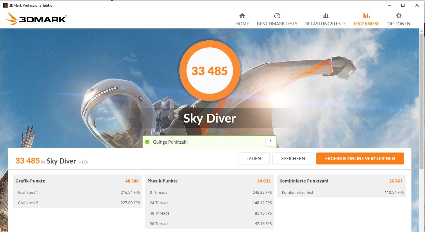Click the 8 Threads row
The height and width of the screenshot is (232, 425).
click(x=209, y=193)
